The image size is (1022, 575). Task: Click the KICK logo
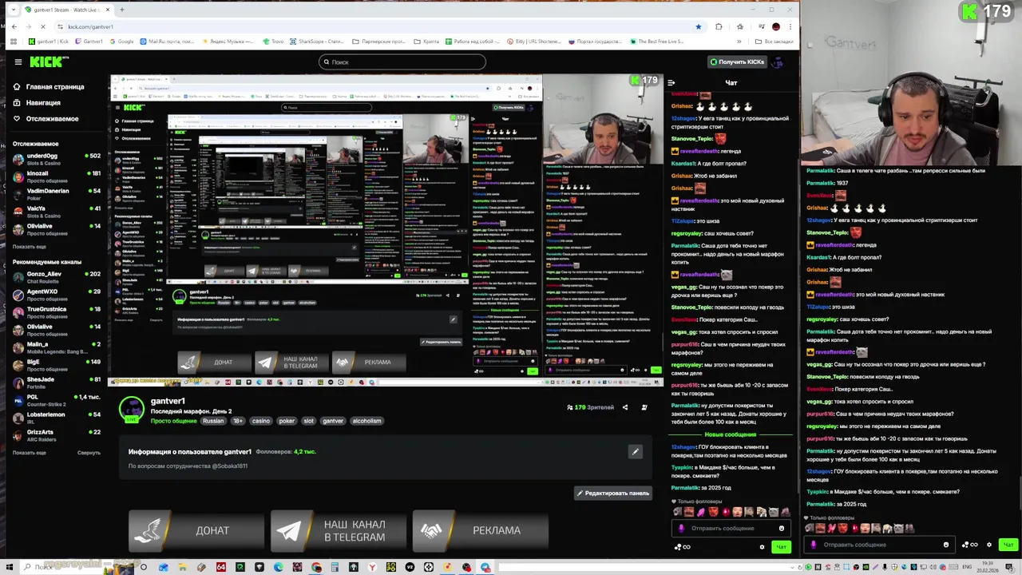[x=49, y=61]
